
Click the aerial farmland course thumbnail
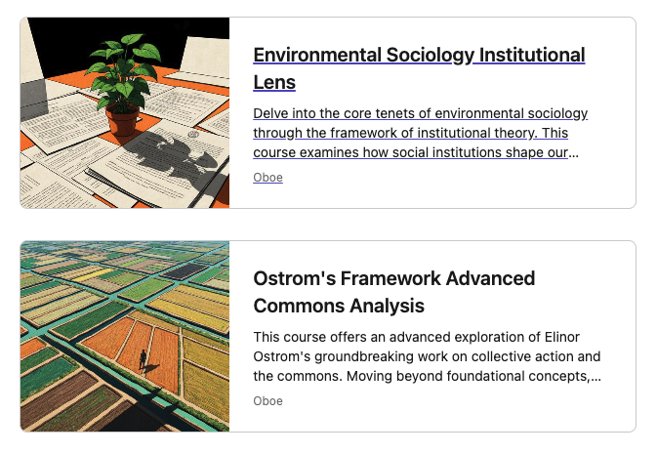pyautogui.click(x=125, y=336)
